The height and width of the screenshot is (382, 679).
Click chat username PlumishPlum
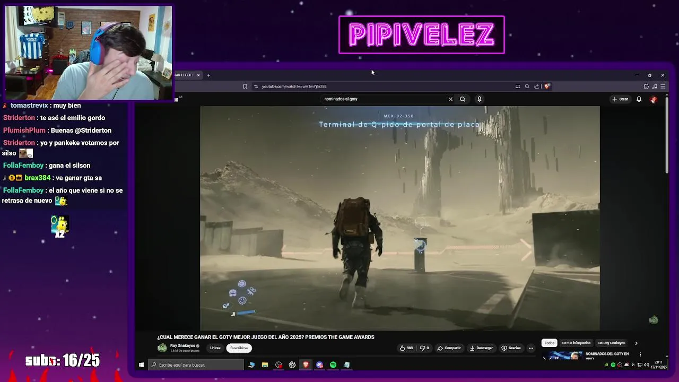24,131
